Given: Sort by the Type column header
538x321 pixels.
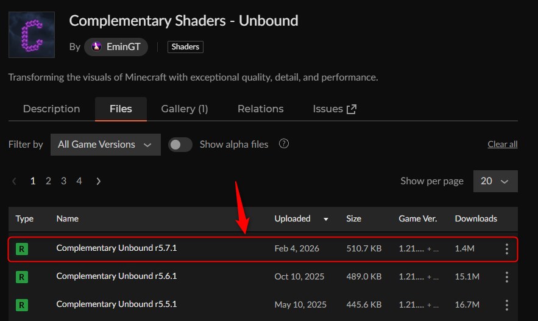Looking at the screenshot, I should tap(24, 218).
